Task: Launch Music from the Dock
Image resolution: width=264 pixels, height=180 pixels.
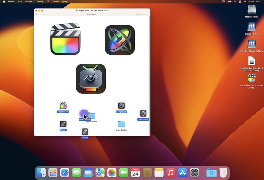Action: pos(171,172)
